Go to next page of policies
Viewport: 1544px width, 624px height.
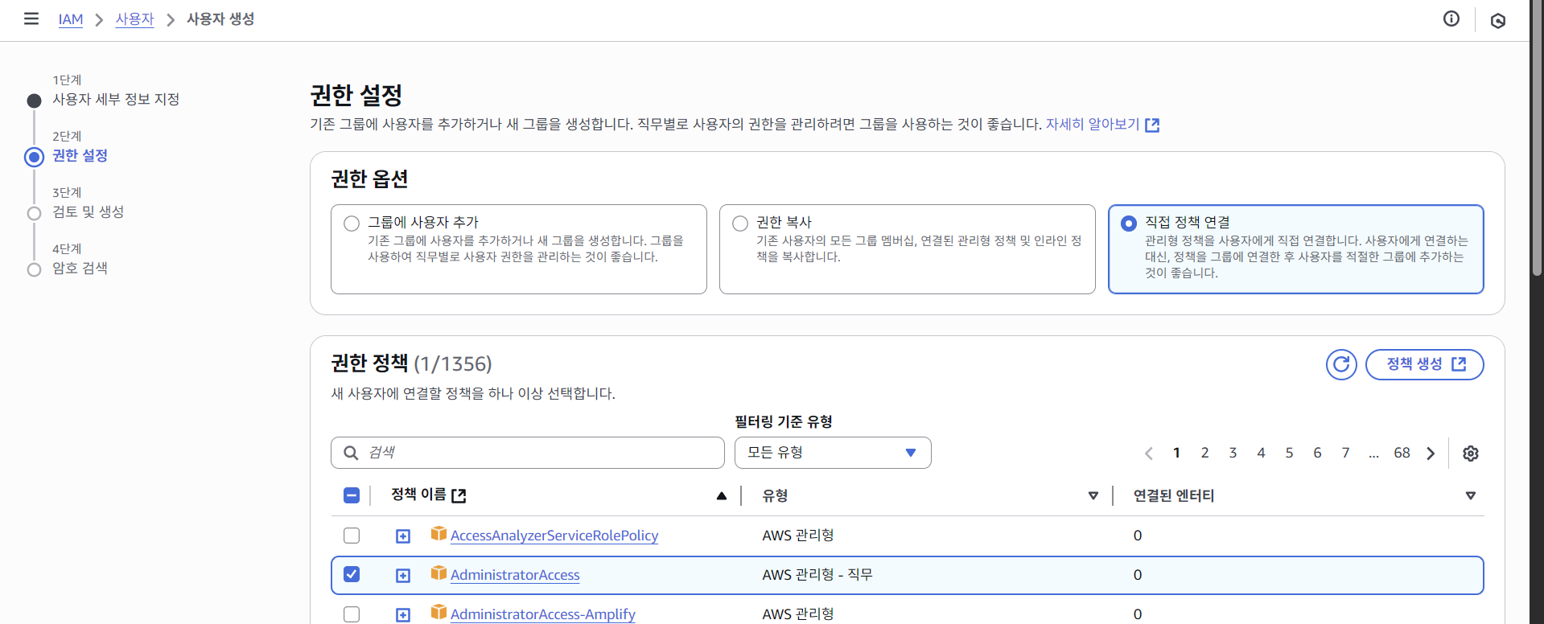click(x=1431, y=454)
